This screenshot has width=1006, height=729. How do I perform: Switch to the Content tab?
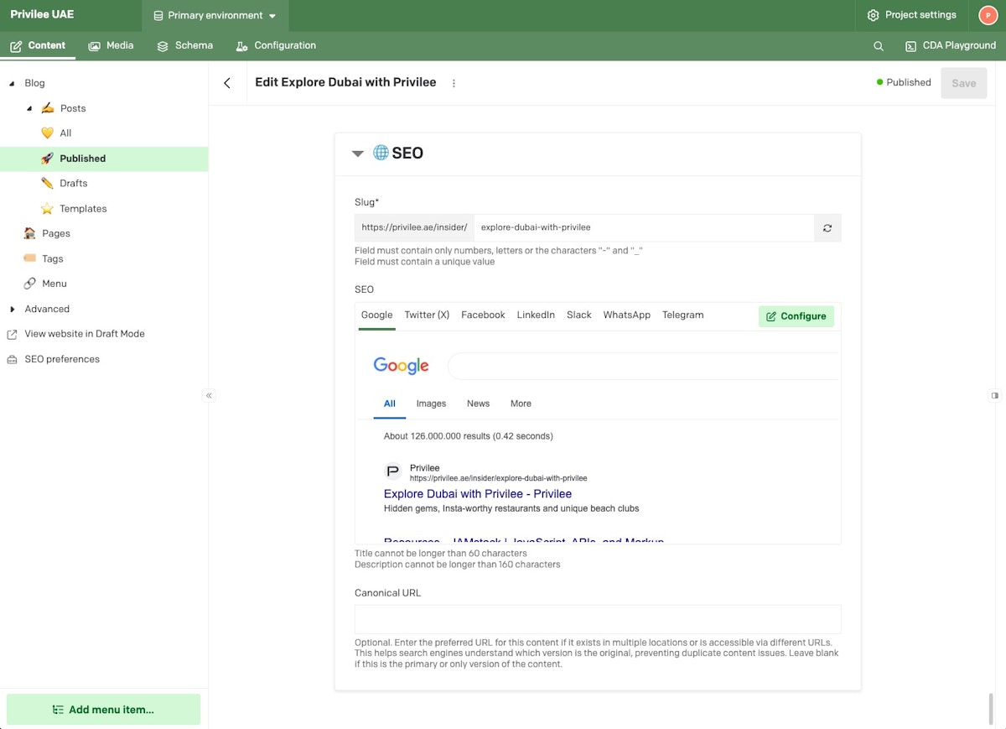38,46
